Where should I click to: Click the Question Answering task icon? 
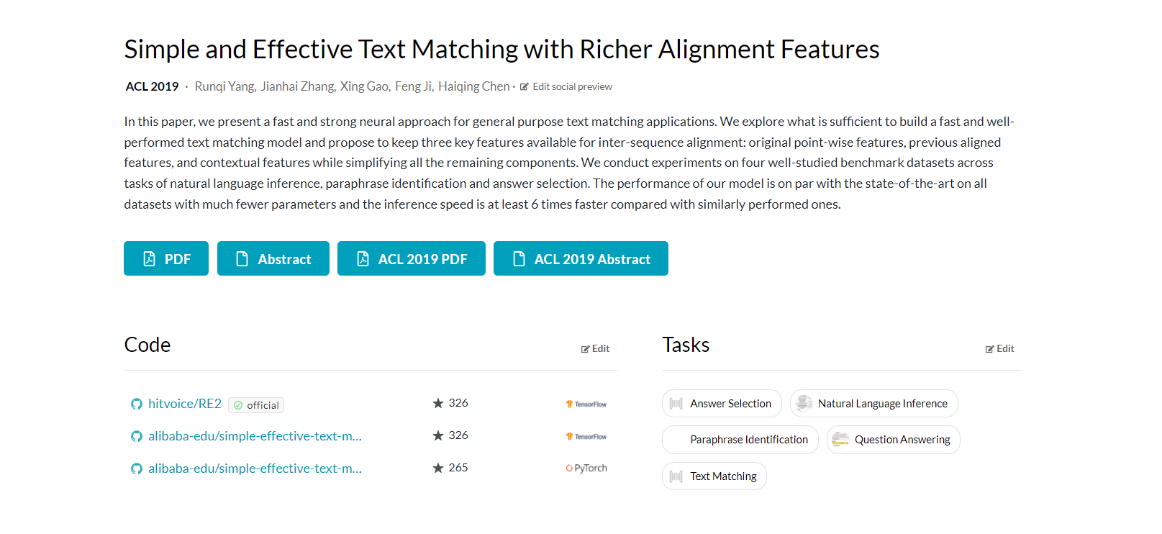[x=840, y=440]
